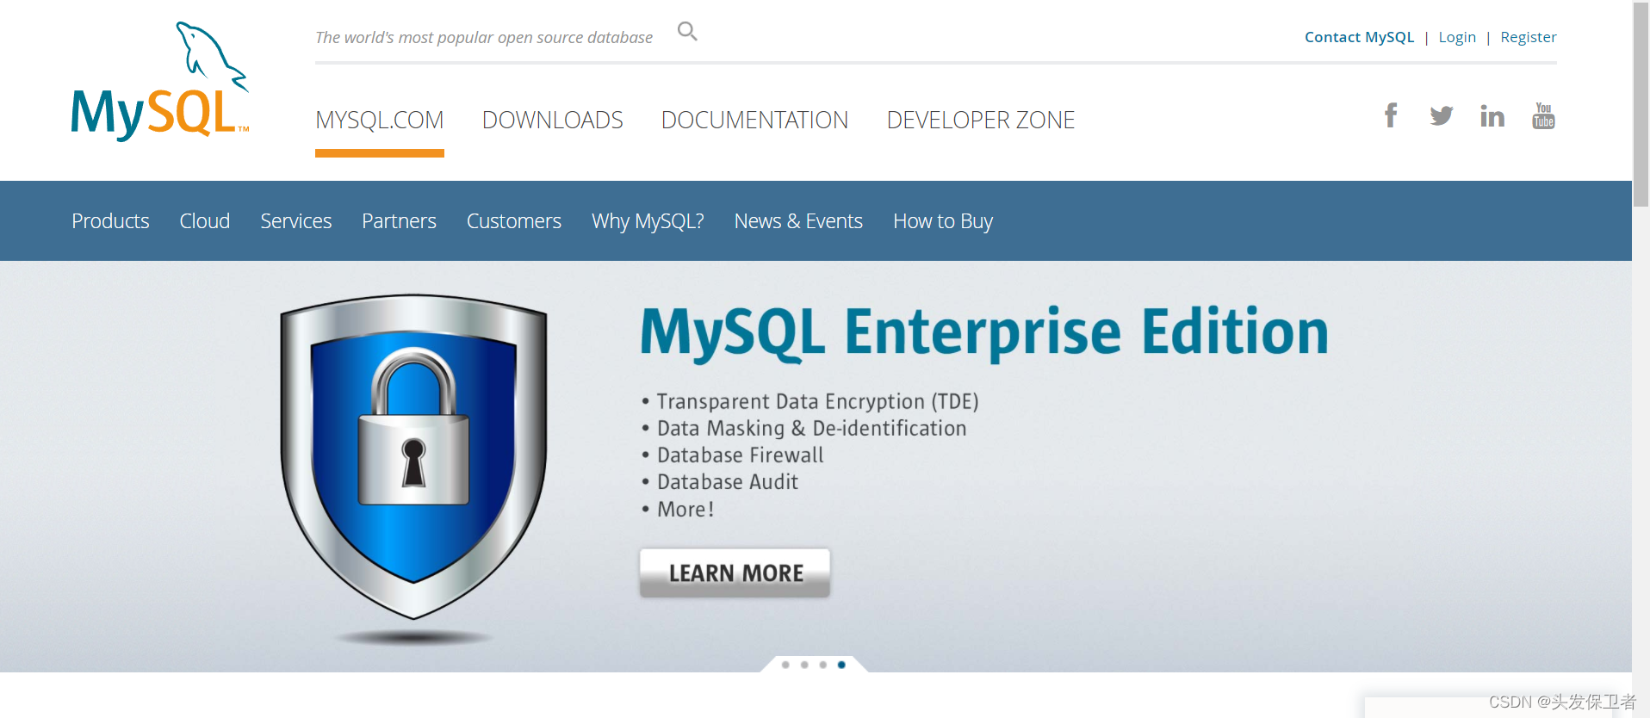The width and height of the screenshot is (1650, 718).
Task: Open the News & Events menu item
Action: click(x=798, y=221)
